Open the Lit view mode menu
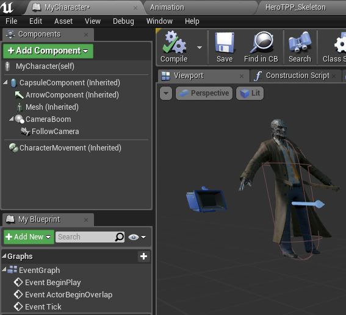 pyautogui.click(x=250, y=93)
